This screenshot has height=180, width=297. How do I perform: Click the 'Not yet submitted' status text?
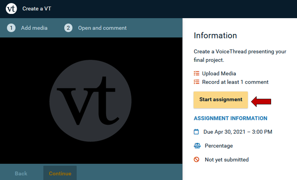[227, 160]
